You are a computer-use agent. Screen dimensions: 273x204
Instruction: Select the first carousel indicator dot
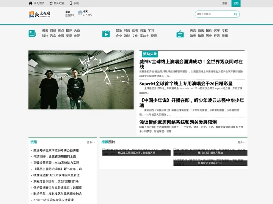79,102
